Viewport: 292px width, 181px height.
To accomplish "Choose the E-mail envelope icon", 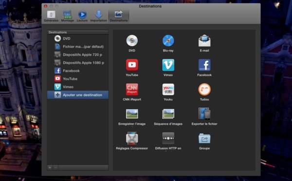I will pyautogui.click(x=204, y=40).
